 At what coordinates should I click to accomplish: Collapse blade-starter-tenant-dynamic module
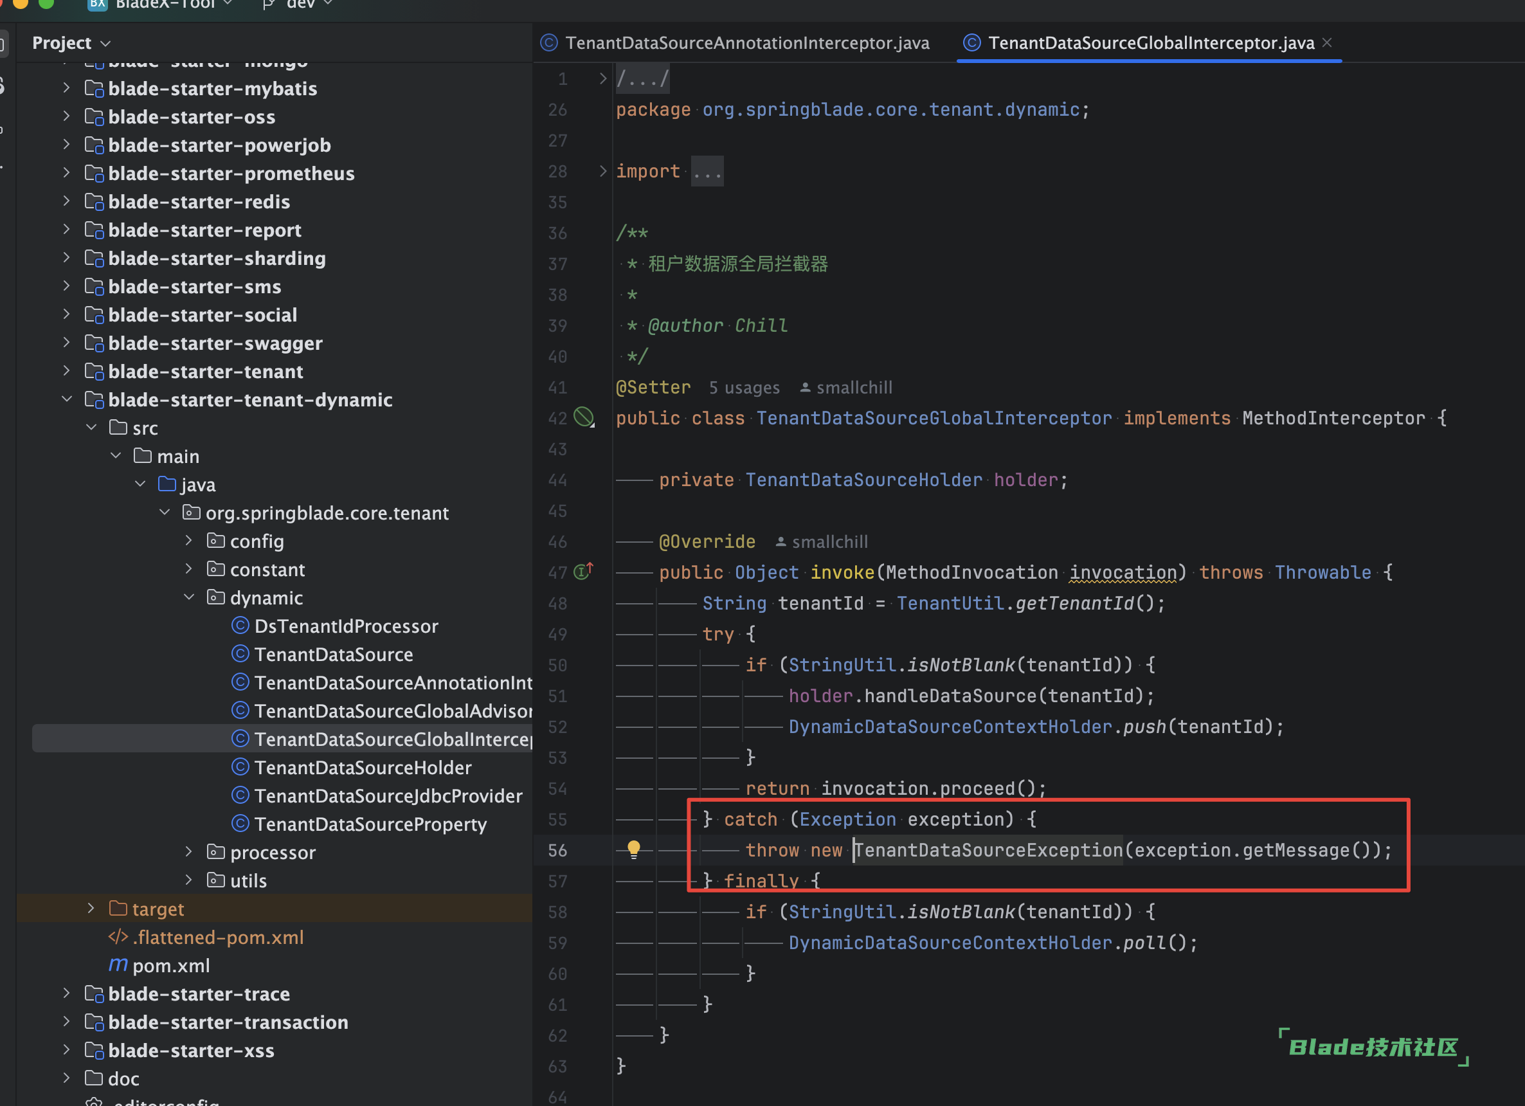click(66, 399)
